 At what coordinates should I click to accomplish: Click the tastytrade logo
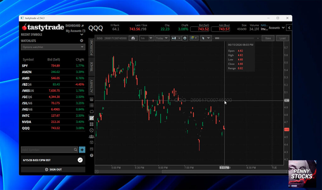click(x=43, y=27)
